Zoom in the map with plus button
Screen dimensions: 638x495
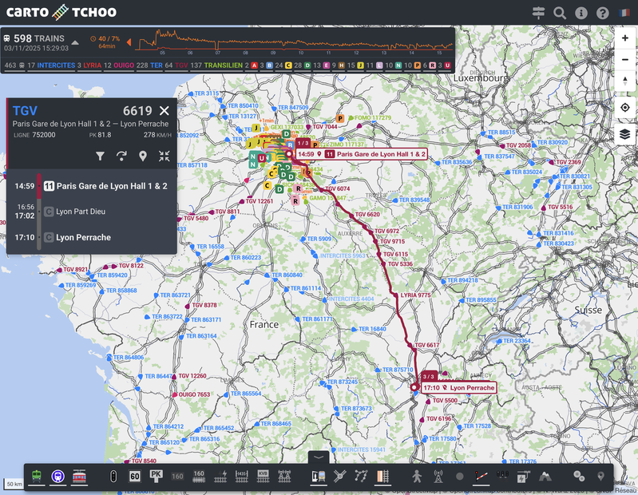(x=624, y=38)
